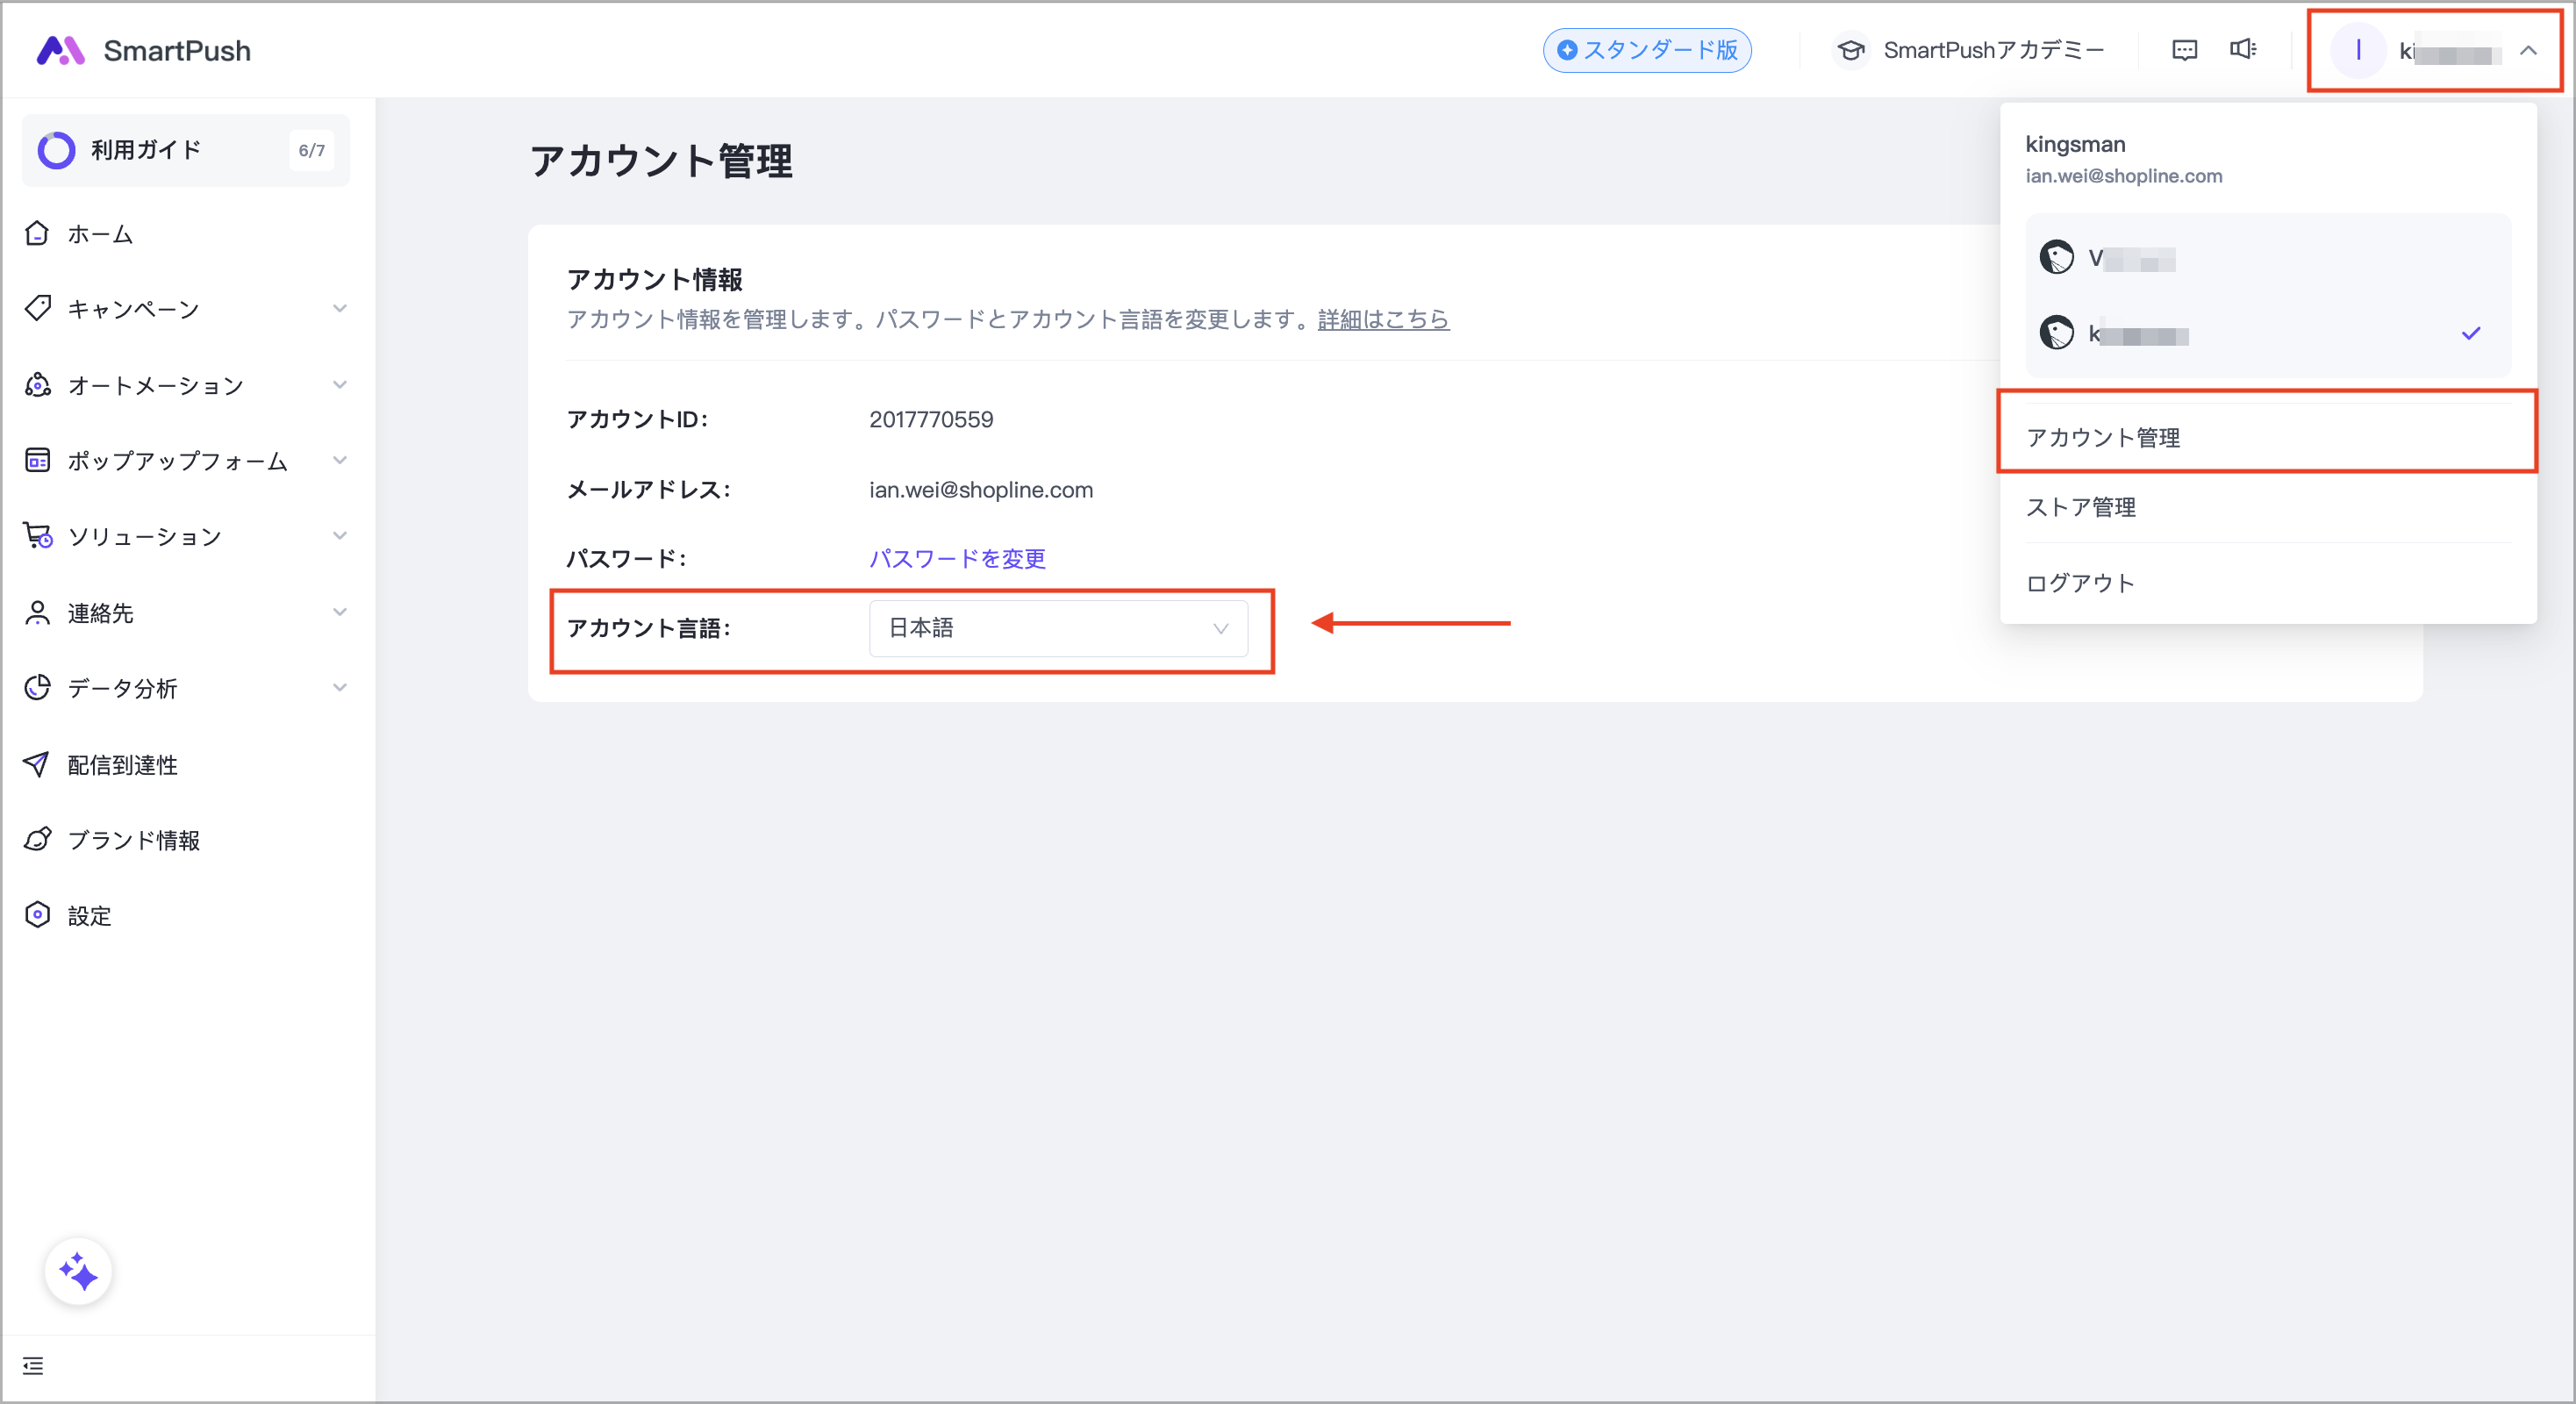Click the AI assistant sparkle icon
Screen dimensions: 2576x1404
tap(78, 1272)
